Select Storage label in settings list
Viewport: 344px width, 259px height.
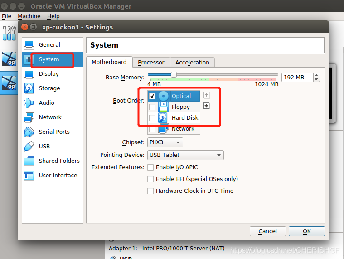[49, 88]
